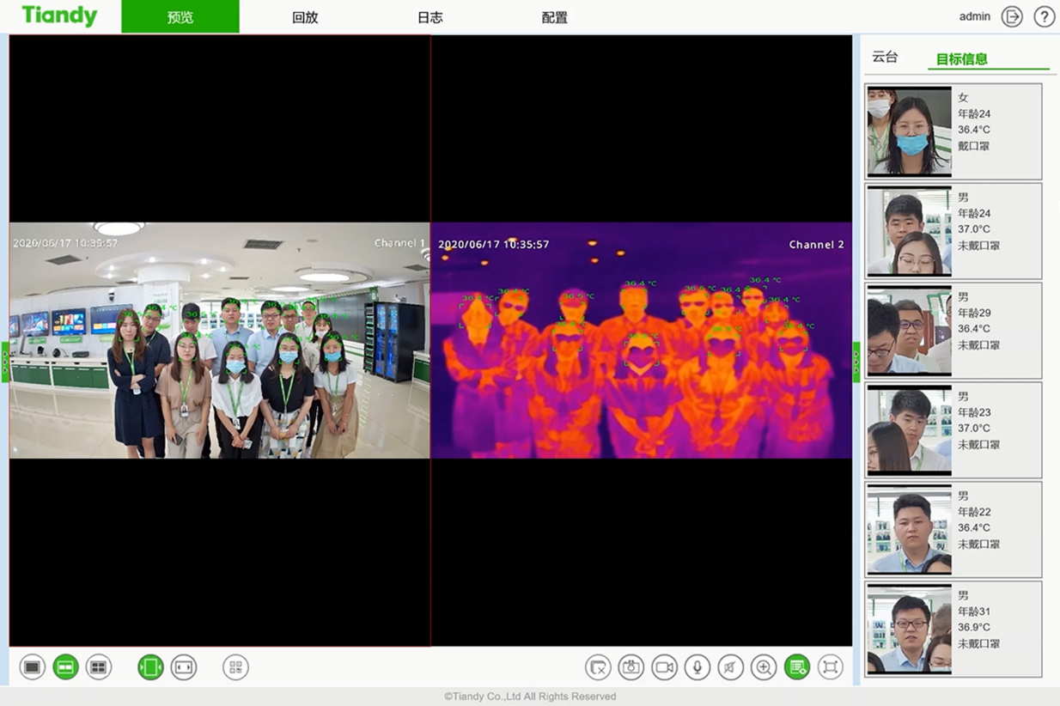Viewport: 1060px width, 706px height.
Task: Toggle the two-window split layout
Action: 66,667
